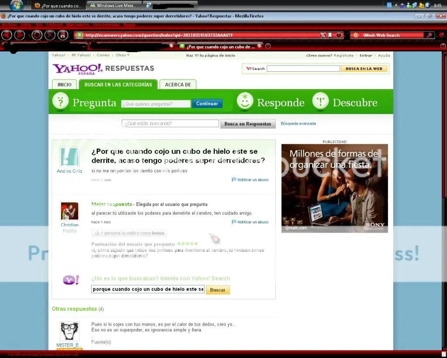Select the ACERCA DE tab
This screenshot has width=447, height=358.
(x=178, y=84)
